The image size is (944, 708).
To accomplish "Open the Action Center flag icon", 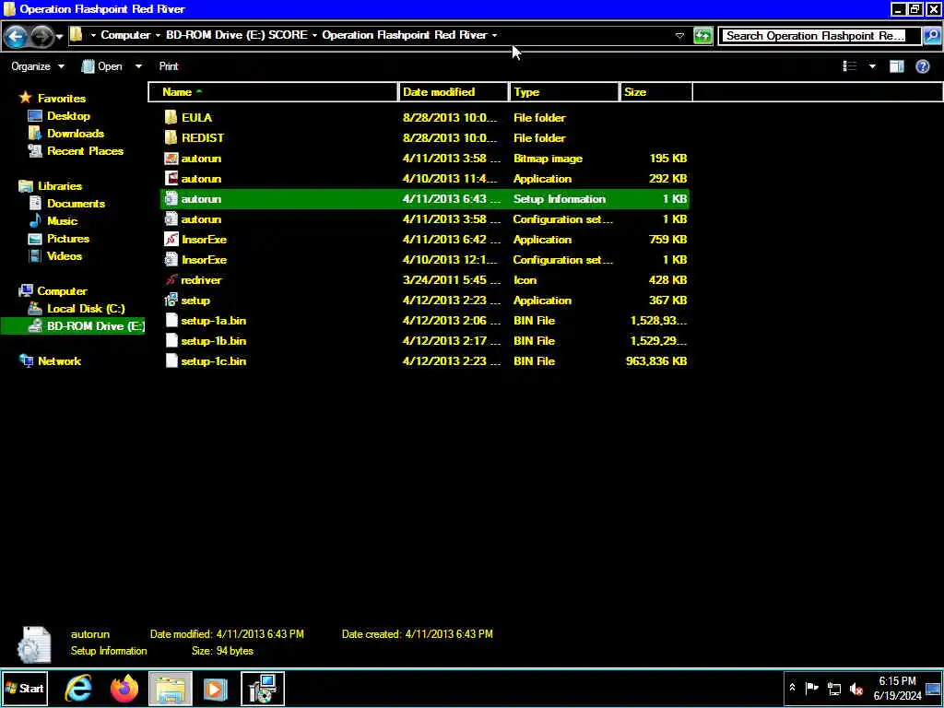I will [x=812, y=688].
